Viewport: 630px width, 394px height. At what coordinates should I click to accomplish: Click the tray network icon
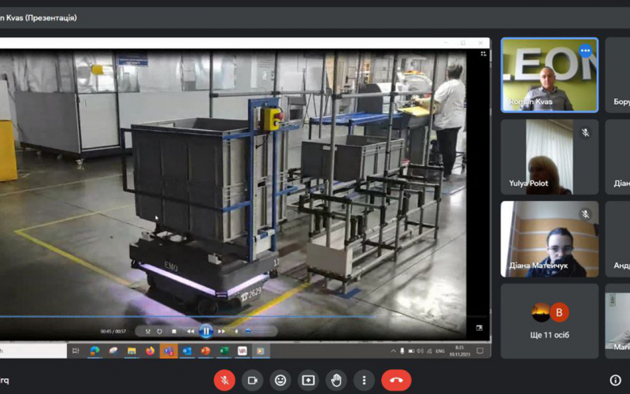(x=429, y=351)
